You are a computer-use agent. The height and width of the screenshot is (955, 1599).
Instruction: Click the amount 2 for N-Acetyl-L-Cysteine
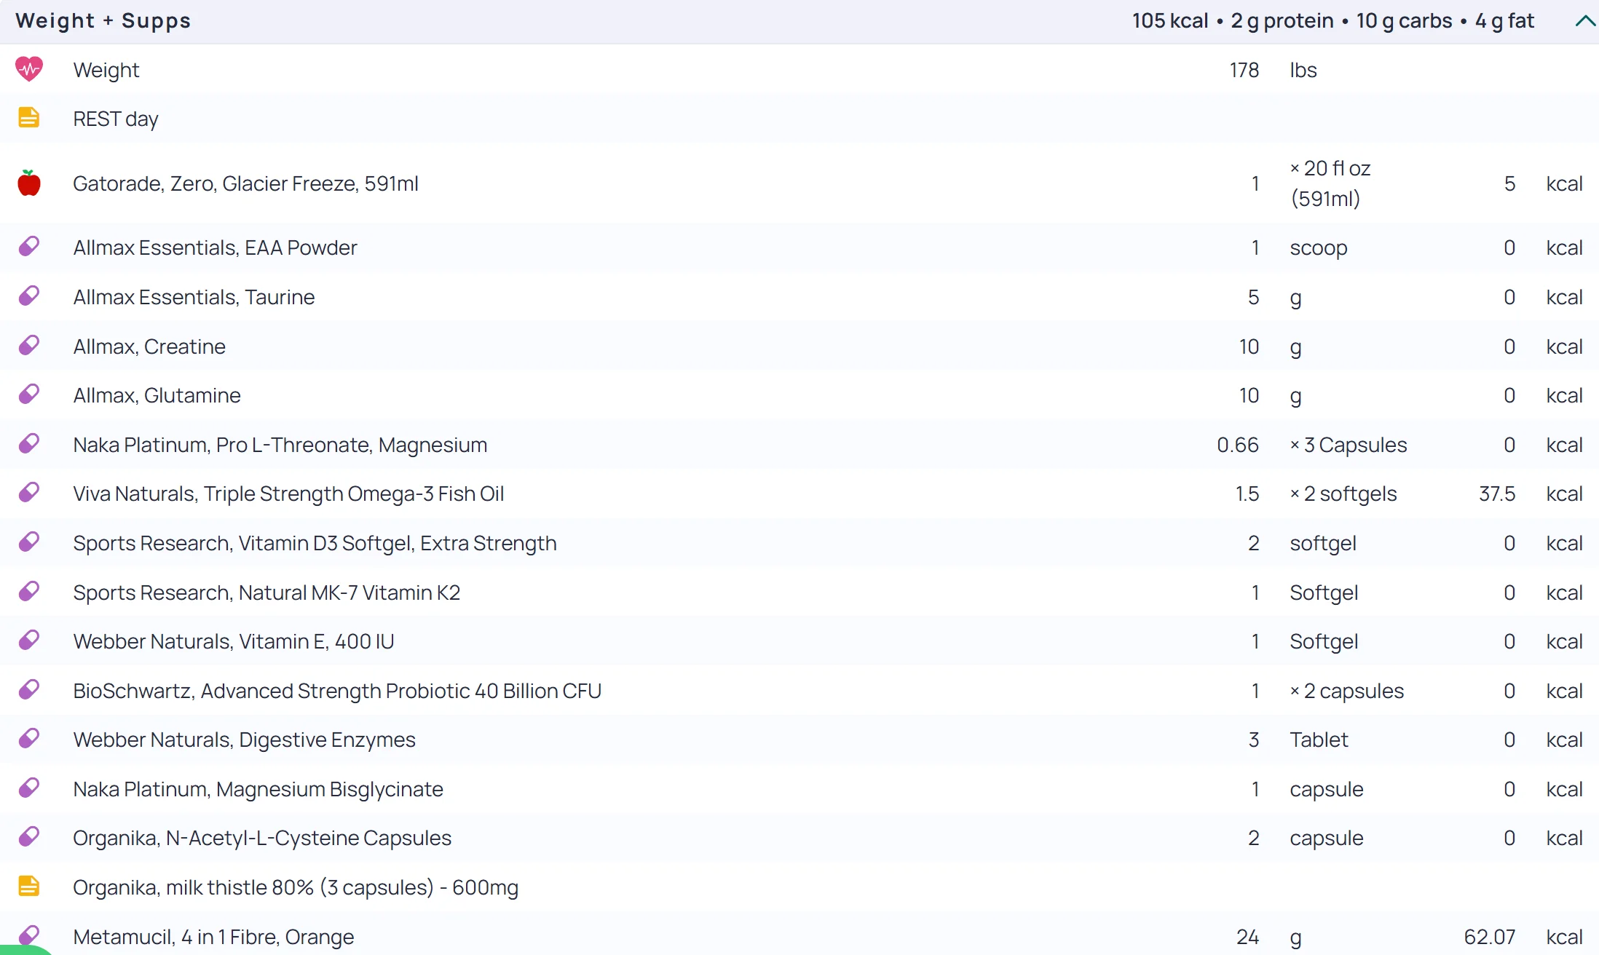coord(1253,838)
